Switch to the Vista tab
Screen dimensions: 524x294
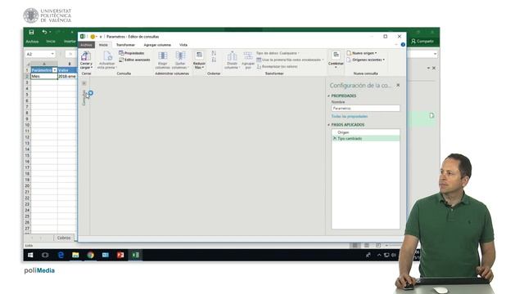coord(183,45)
